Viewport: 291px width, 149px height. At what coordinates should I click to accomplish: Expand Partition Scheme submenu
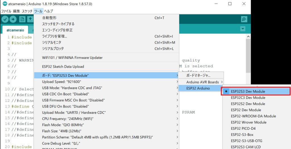(106, 137)
